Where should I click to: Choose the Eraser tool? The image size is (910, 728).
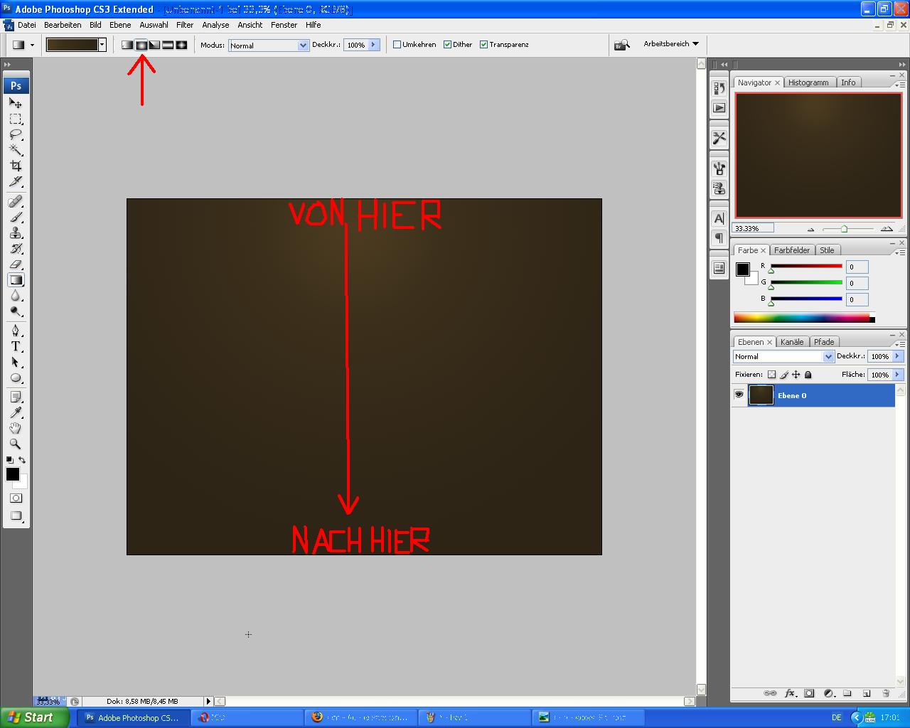click(x=16, y=264)
